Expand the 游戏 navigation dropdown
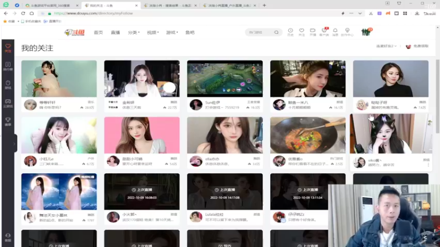Viewport: 440px width, 247px height. (x=172, y=32)
